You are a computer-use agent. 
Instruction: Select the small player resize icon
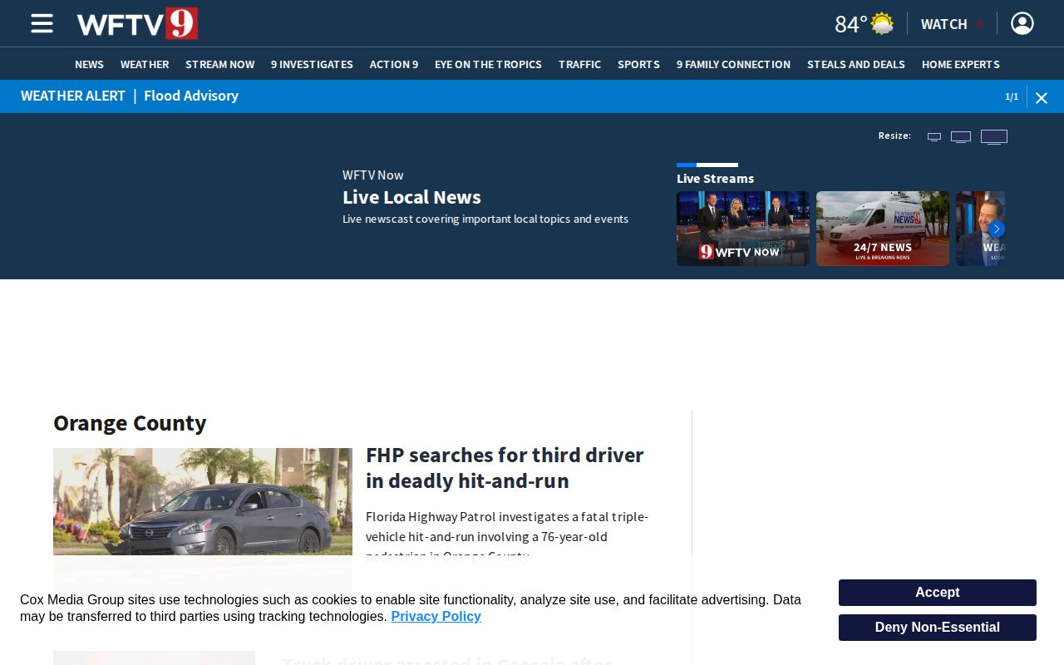[934, 137]
